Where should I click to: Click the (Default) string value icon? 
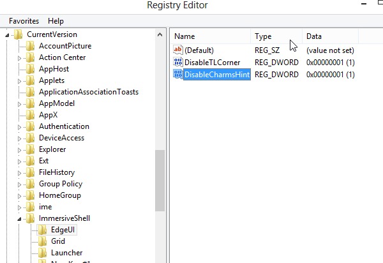pyautogui.click(x=178, y=50)
